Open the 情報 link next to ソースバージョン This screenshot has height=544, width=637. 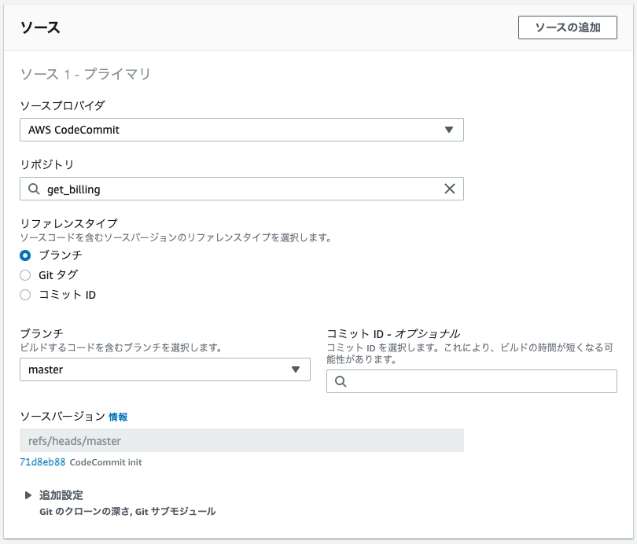pyautogui.click(x=118, y=417)
